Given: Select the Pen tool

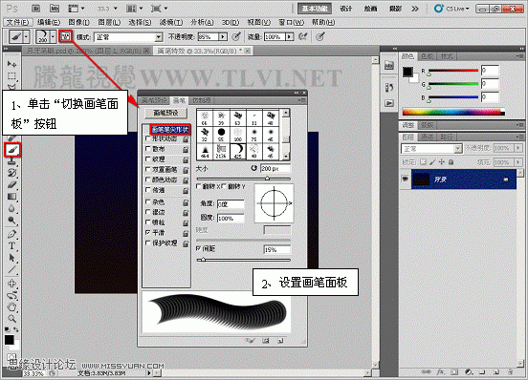Looking at the screenshot, I should tap(11, 234).
